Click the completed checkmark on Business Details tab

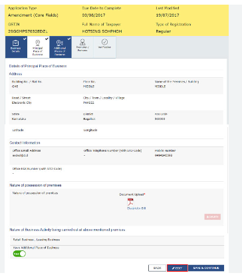[x=25, y=39]
